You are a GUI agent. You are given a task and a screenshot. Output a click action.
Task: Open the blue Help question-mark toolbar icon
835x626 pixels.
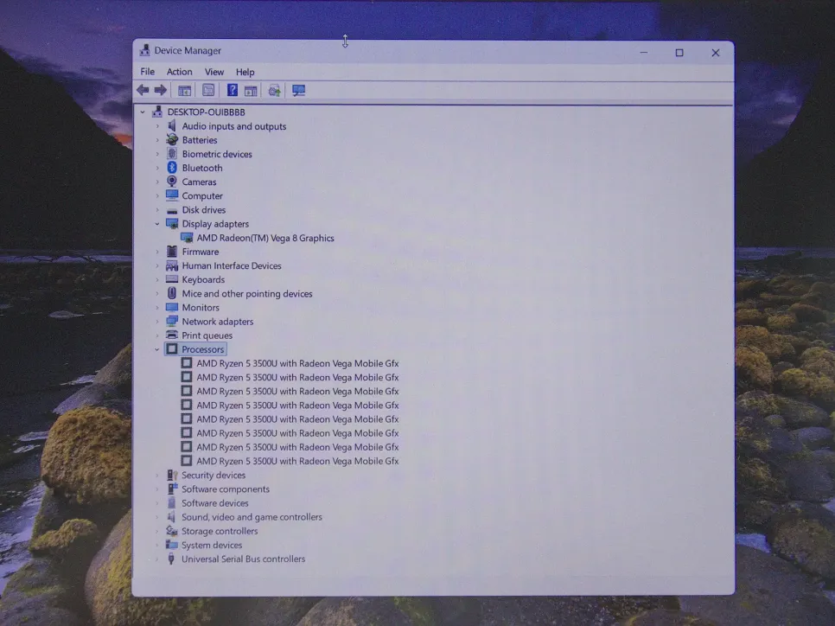pos(233,90)
